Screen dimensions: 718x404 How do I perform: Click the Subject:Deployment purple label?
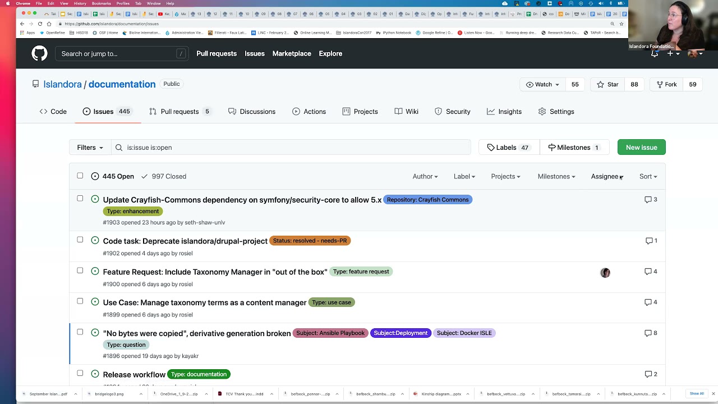click(x=401, y=333)
